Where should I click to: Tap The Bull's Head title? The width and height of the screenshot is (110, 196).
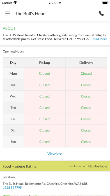tap(30, 14)
